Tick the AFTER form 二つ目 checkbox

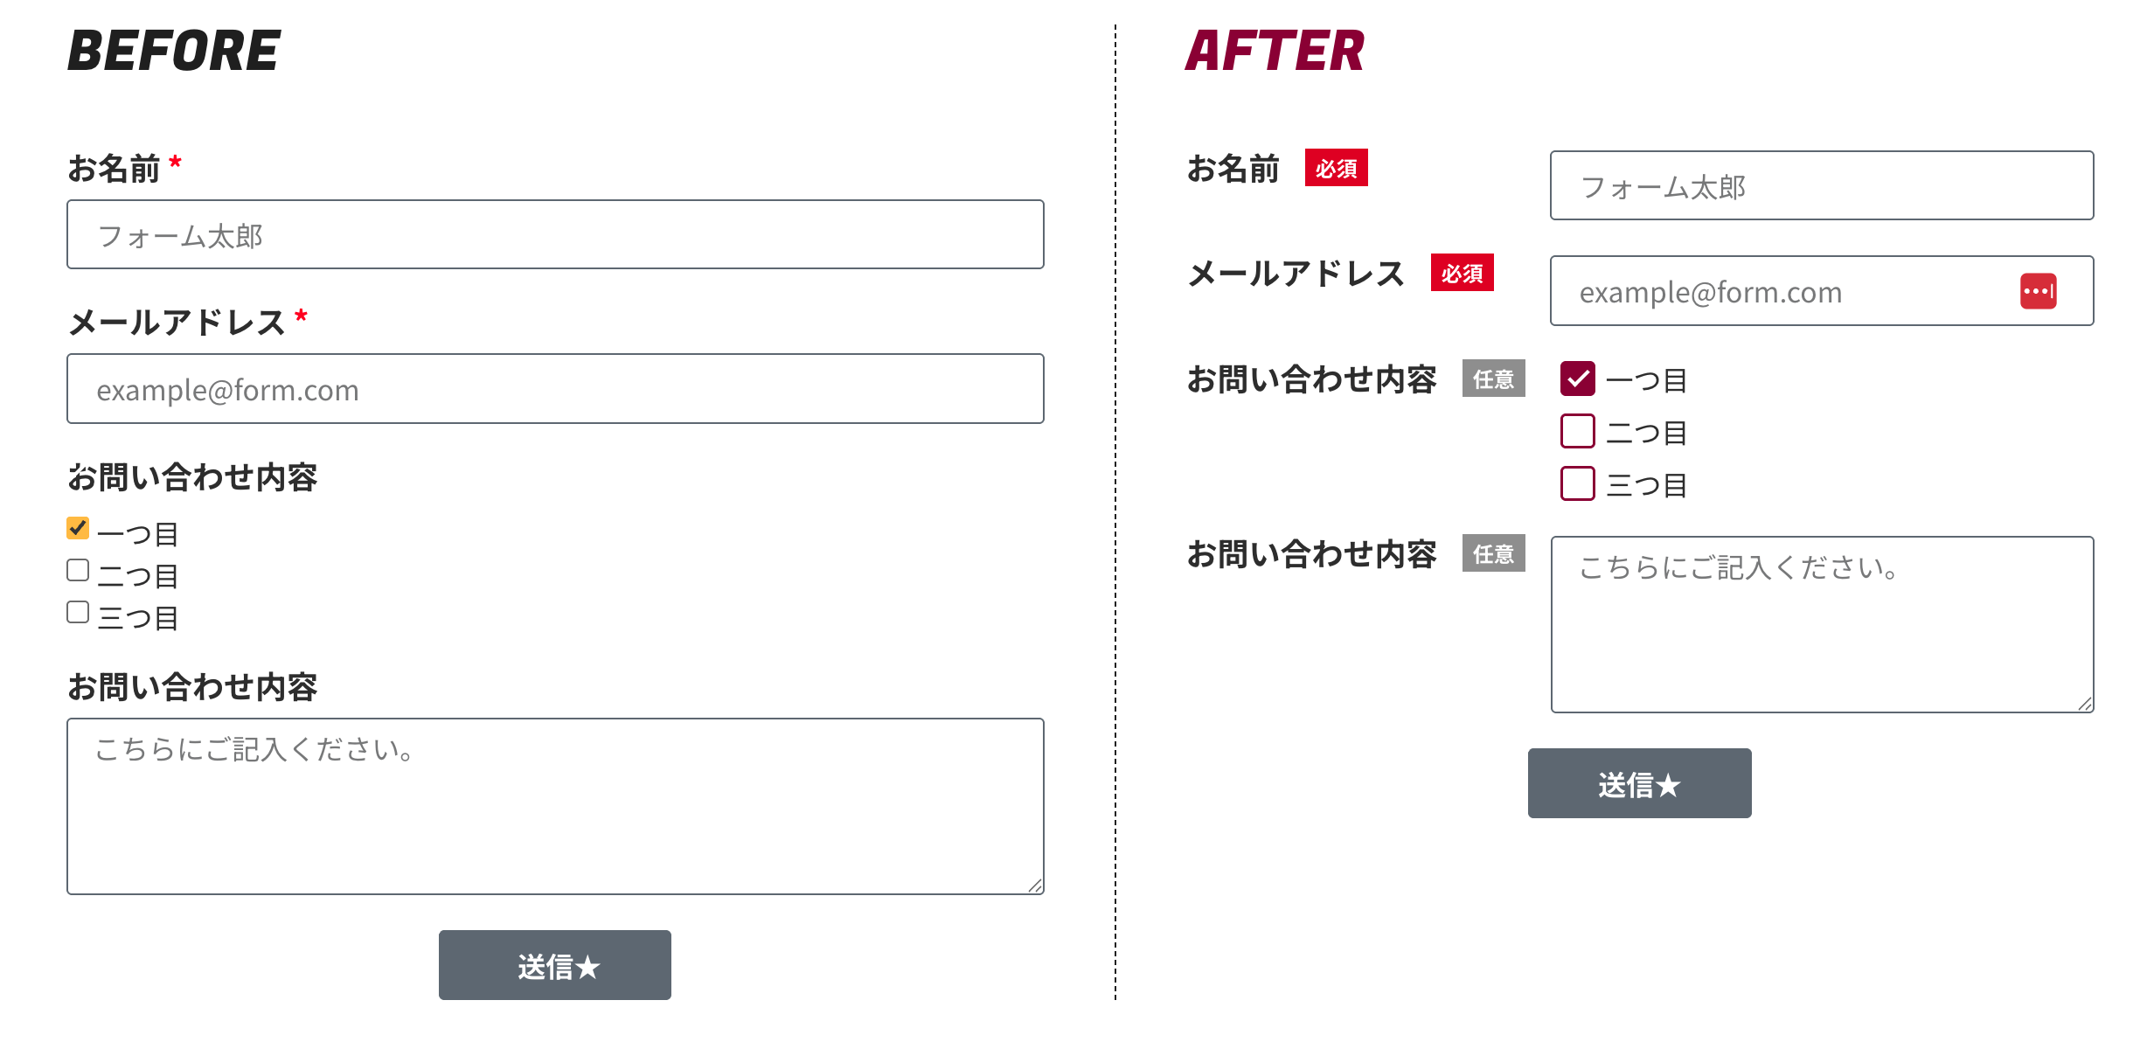[x=1577, y=431]
